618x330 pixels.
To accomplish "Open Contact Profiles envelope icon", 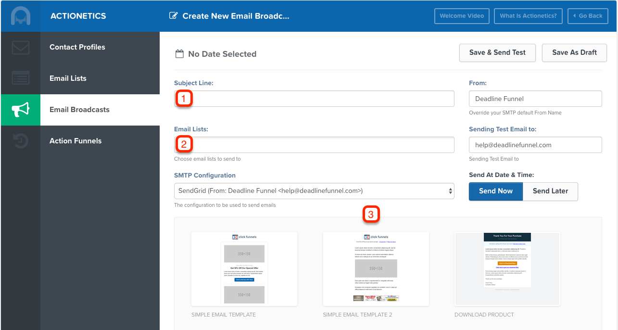I will (x=21, y=47).
